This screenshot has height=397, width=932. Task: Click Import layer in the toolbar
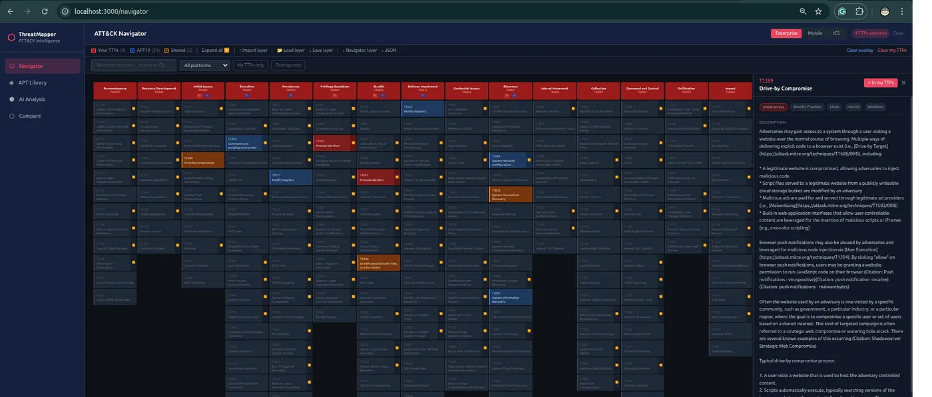pos(252,50)
